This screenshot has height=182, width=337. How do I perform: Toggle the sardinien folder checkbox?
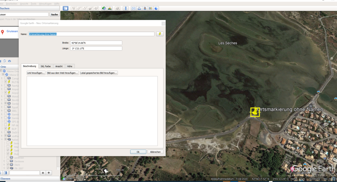(x=8, y=157)
